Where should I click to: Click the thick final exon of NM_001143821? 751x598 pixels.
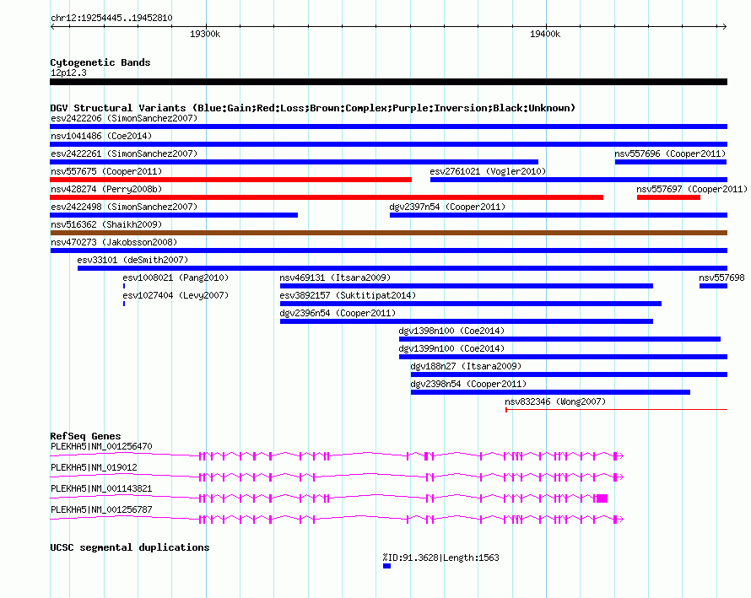(602, 498)
